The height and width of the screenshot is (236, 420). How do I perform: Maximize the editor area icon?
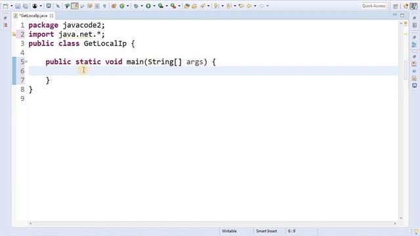point(402,15)
